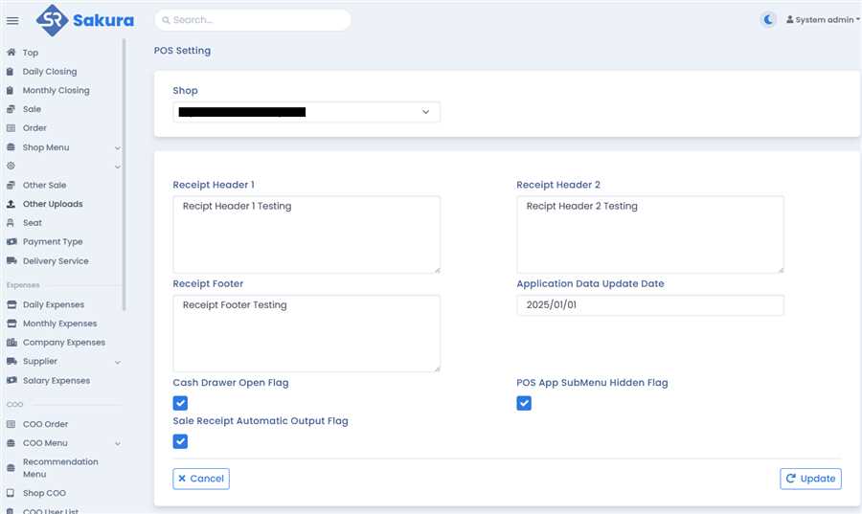The width and height of the screenshot is (862, 514).
Task: Go to Payment Type menu item
Action: pos(53,242)
